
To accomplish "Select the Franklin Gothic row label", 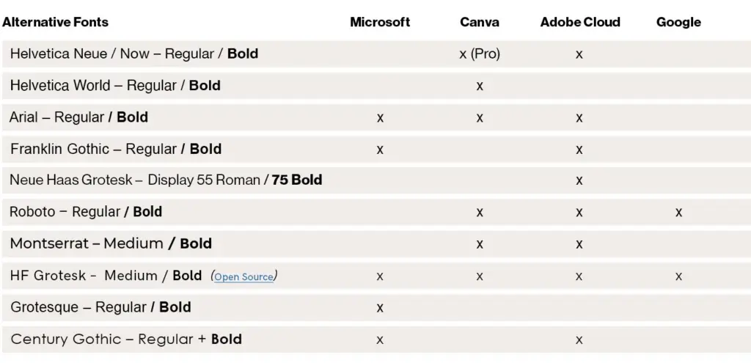I will tap(116, 149).
